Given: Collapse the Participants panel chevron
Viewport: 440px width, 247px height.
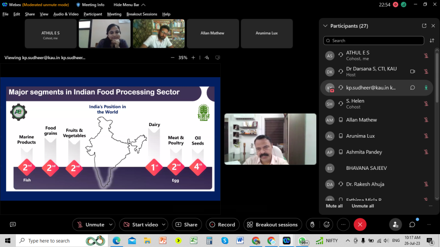Looking at the screenshot, I should [325, 26].
